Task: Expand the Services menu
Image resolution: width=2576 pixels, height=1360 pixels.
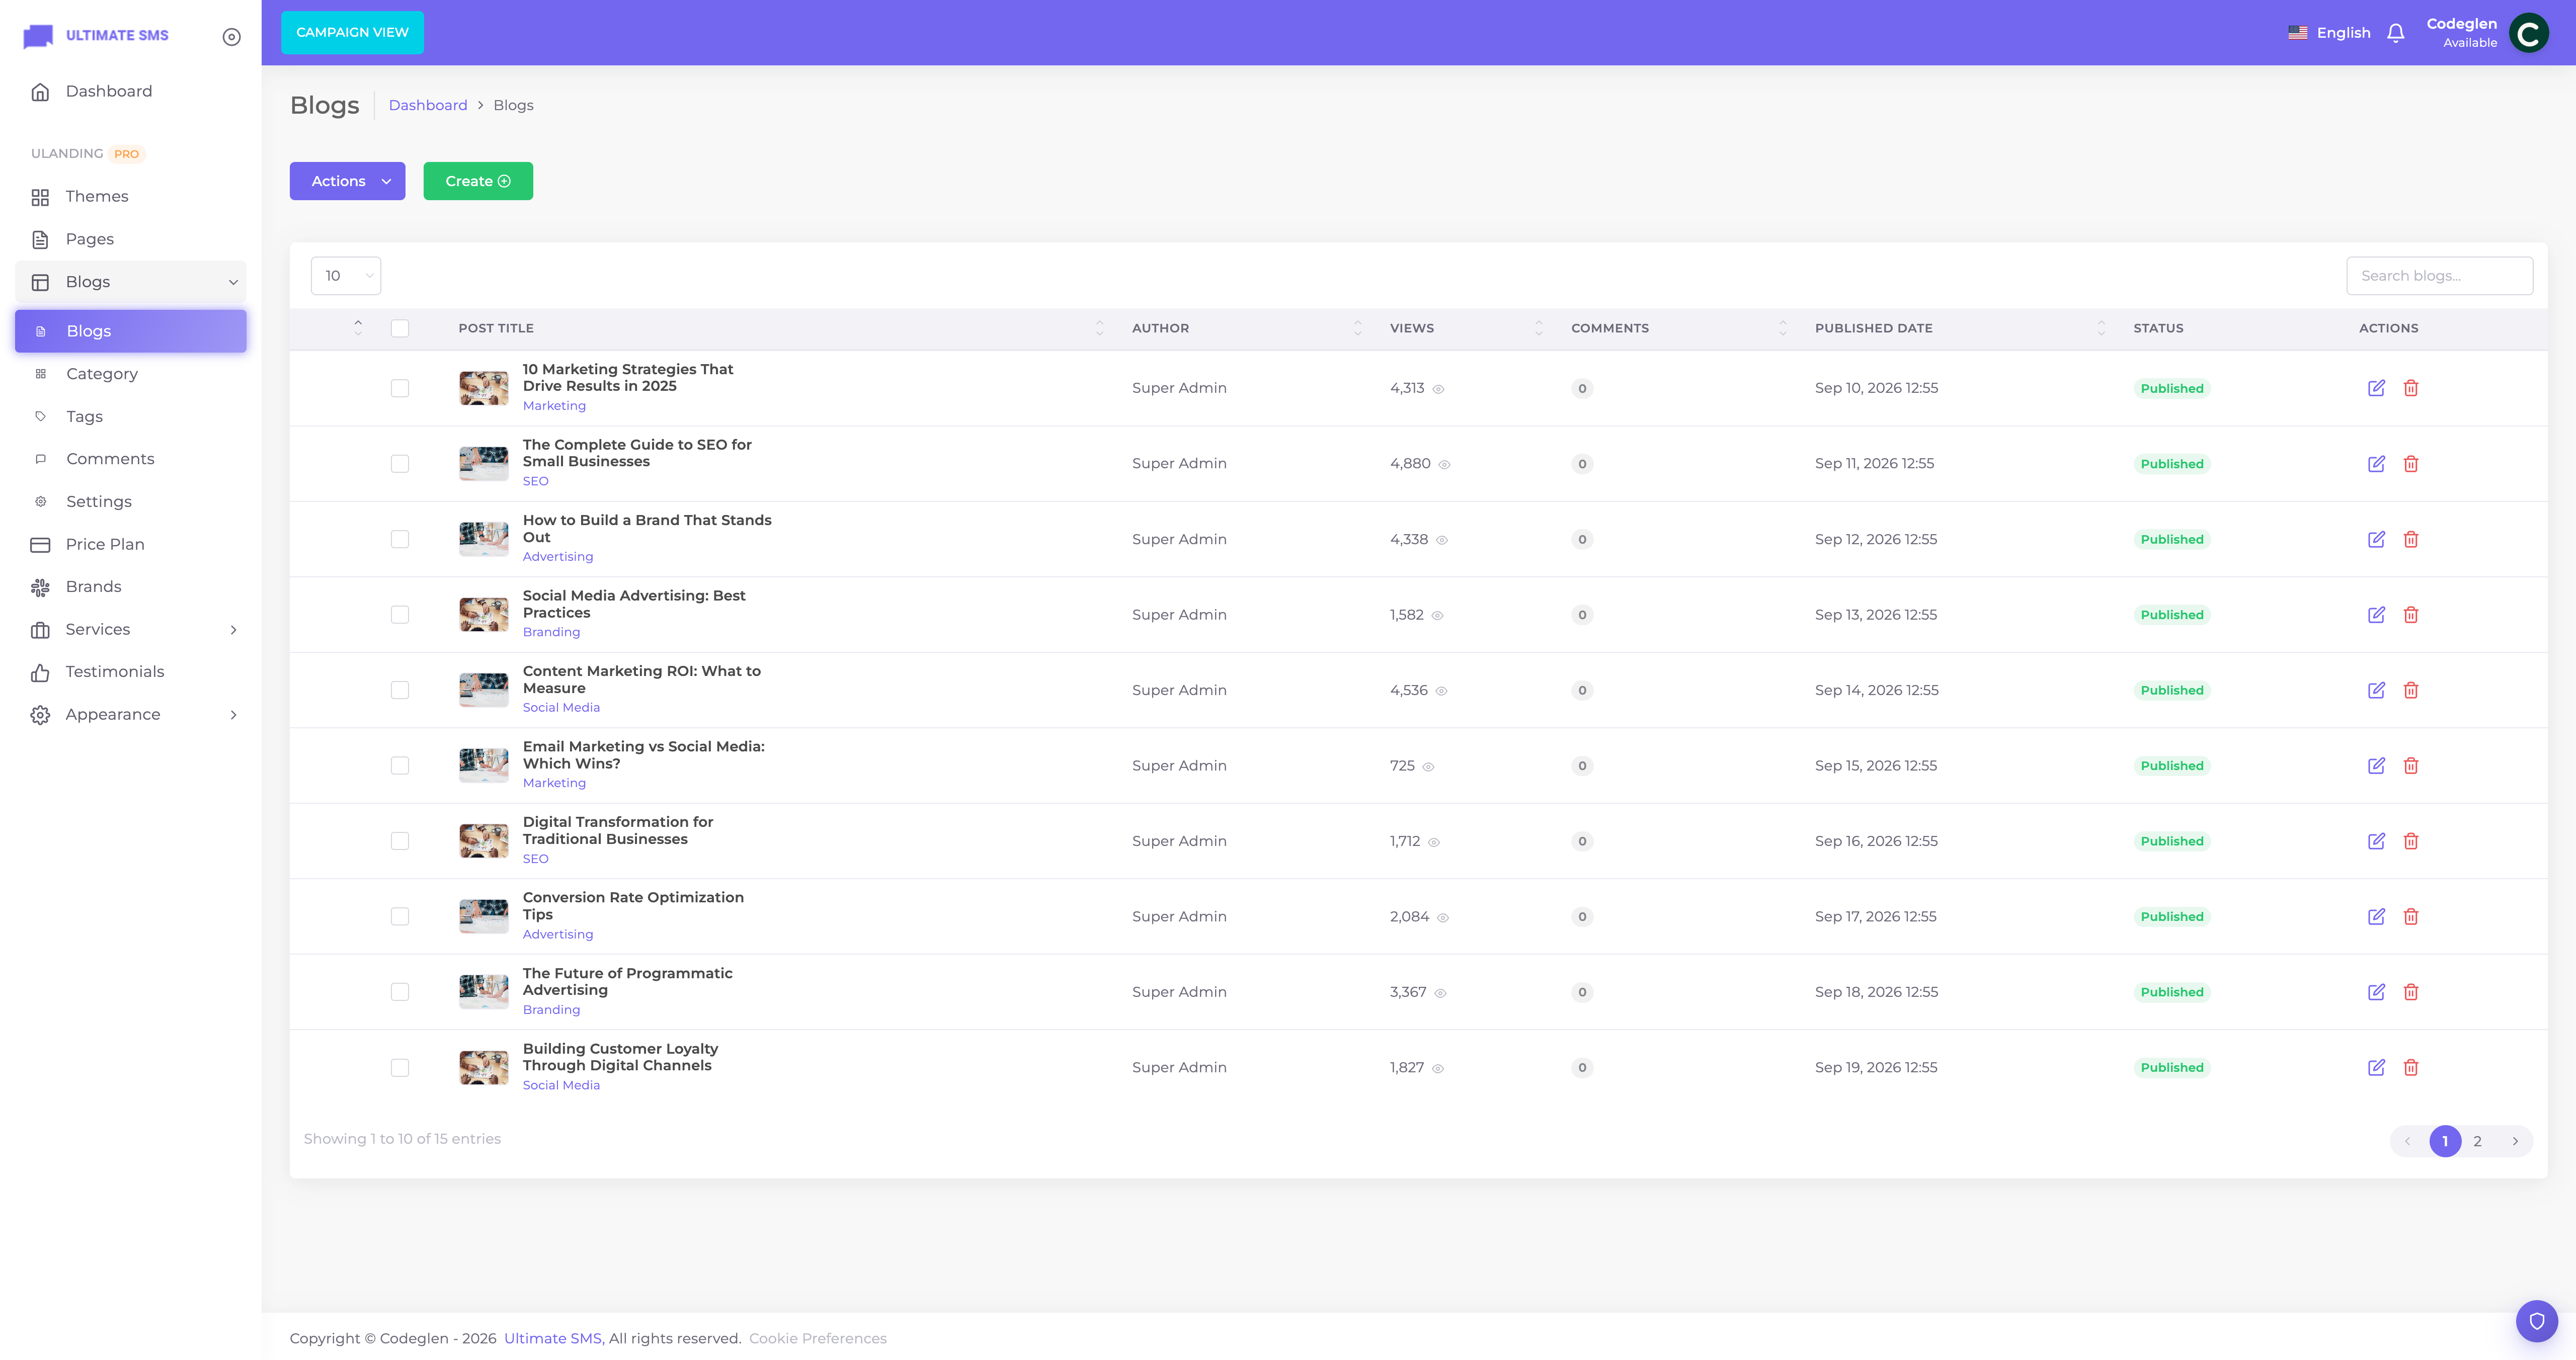Action: (131, 629)
